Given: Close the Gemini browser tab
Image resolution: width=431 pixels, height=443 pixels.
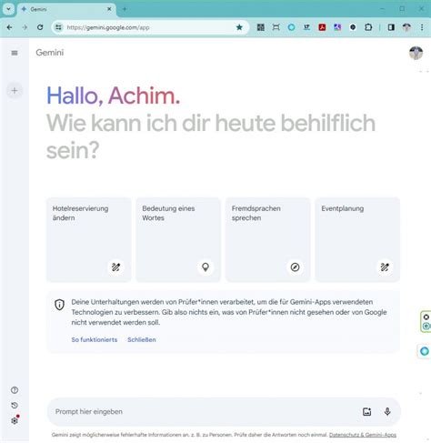Looking at the screenshot, I should 109,9.
